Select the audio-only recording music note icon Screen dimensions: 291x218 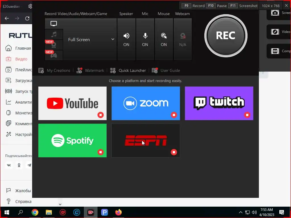[54, 34]
